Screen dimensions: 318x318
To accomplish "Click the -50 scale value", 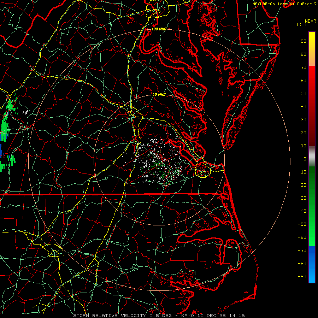I will pyautogui.click(x=302, y=224).
